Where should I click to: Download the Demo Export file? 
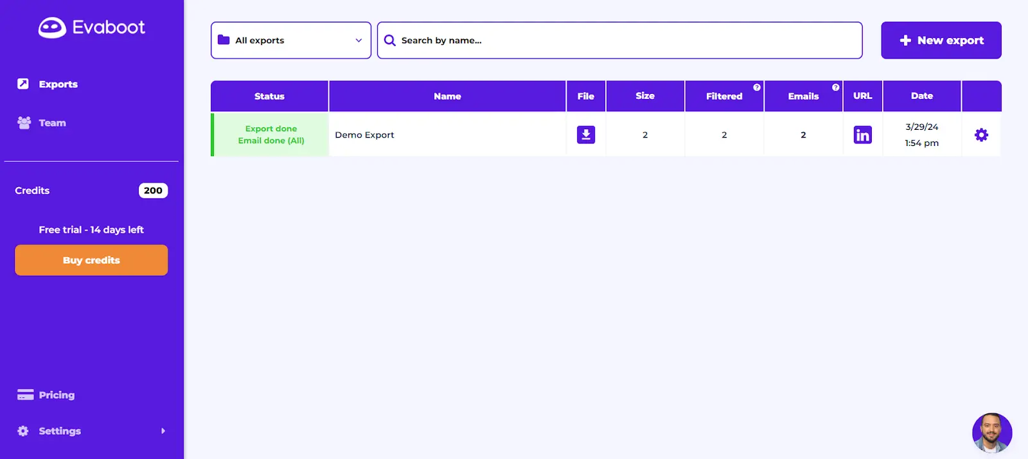585,135
